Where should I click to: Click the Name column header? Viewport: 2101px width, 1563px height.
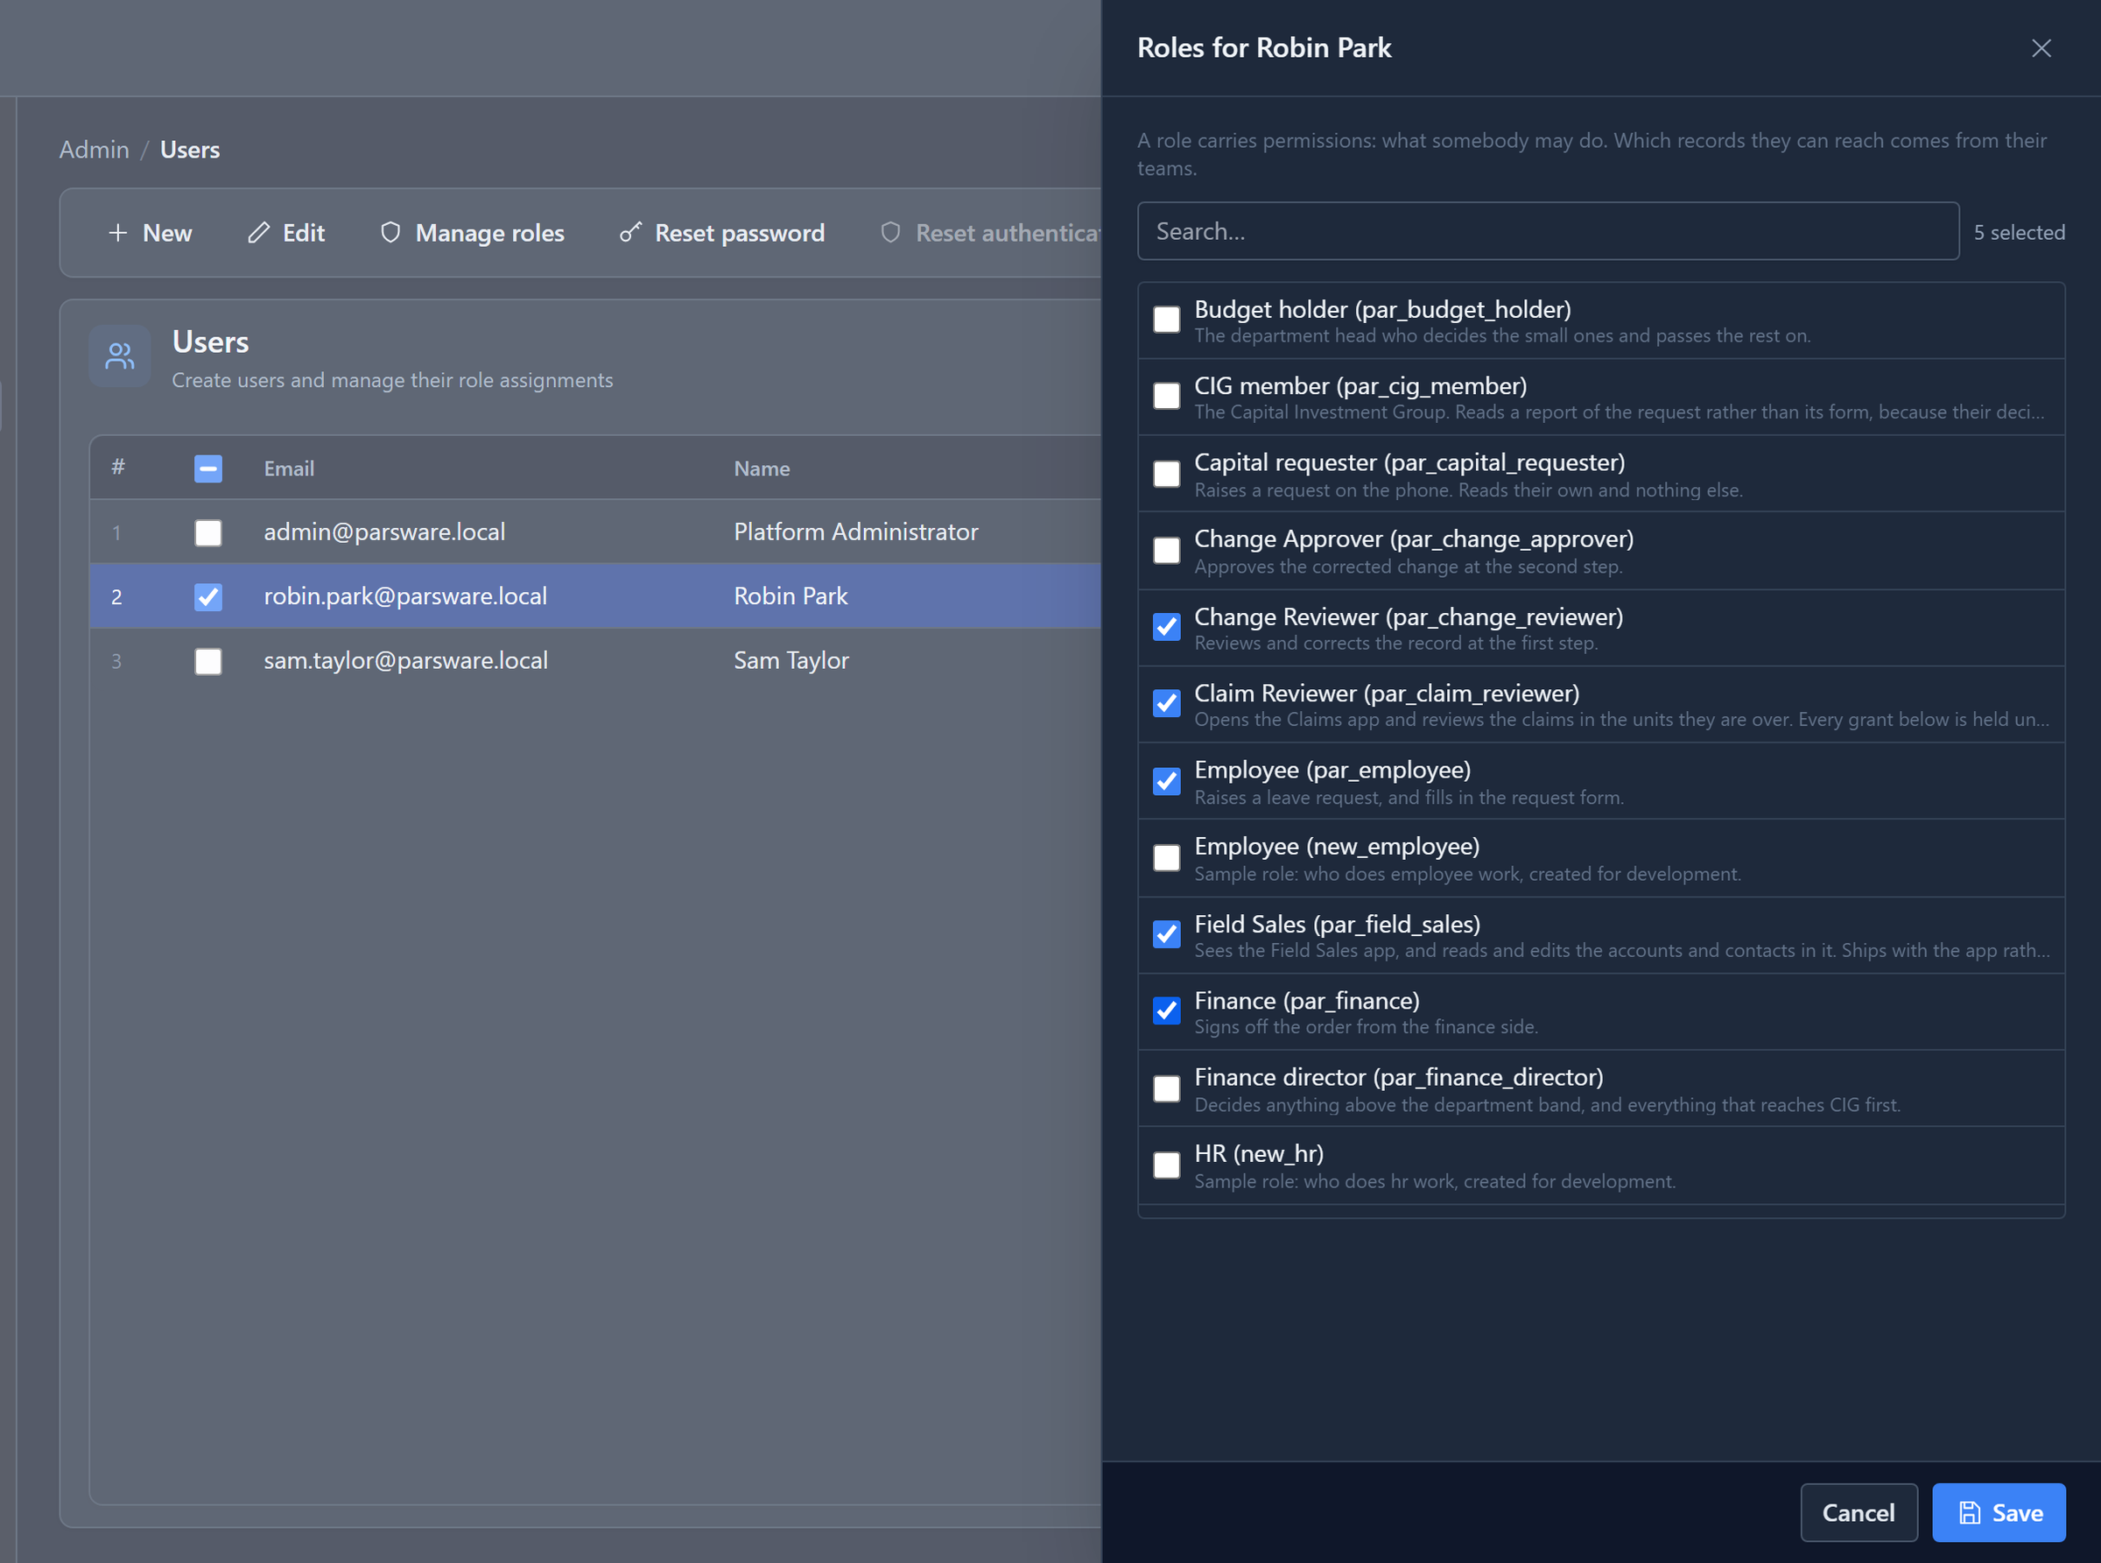click(x=762, y=468)
